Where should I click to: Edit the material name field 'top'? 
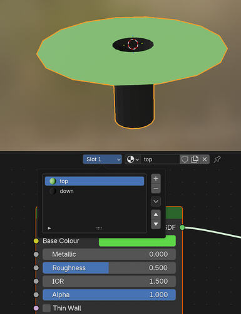click(x=160, y=160)
